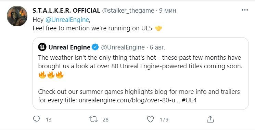Click the #UE4 hashtag
This screenshot has height=130, width=255.
coord(189,100)
